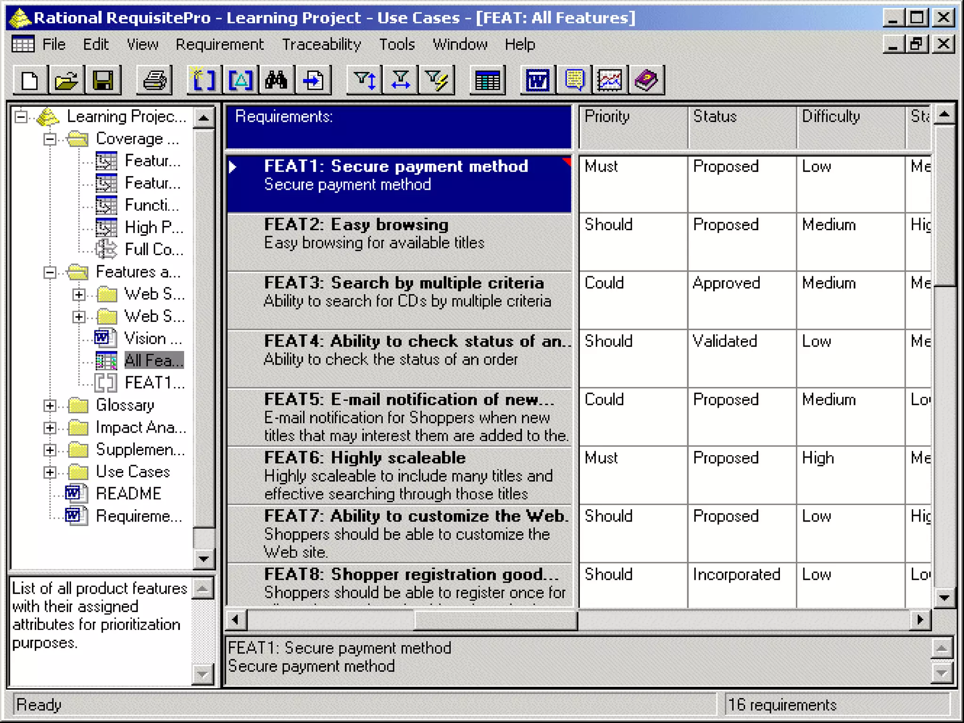
Task: Click the Find binoculars icon
Action: (x=276, y=80)
